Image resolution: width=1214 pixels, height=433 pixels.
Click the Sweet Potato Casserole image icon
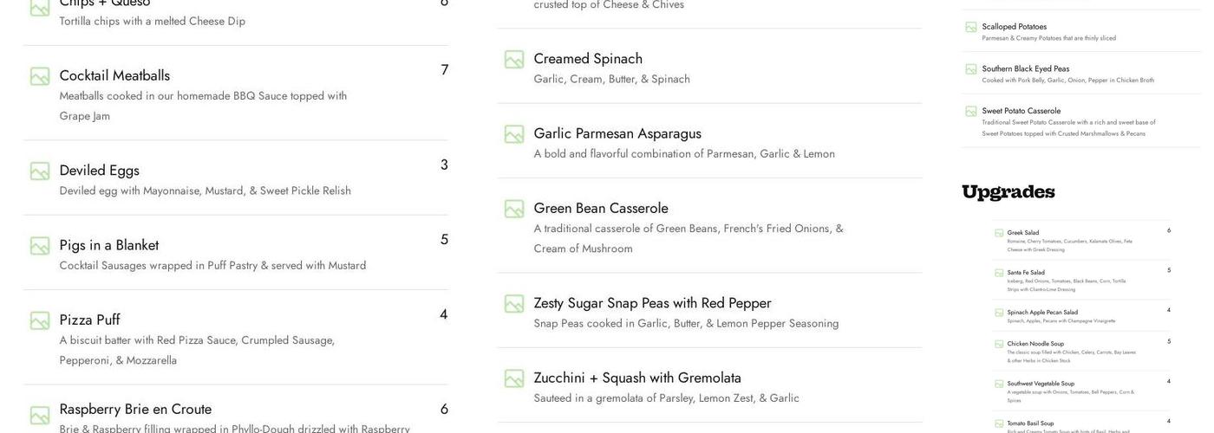click(x=971, y=111)
